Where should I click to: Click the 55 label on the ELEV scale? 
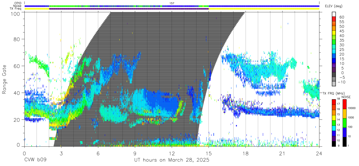tap(342, 22)
